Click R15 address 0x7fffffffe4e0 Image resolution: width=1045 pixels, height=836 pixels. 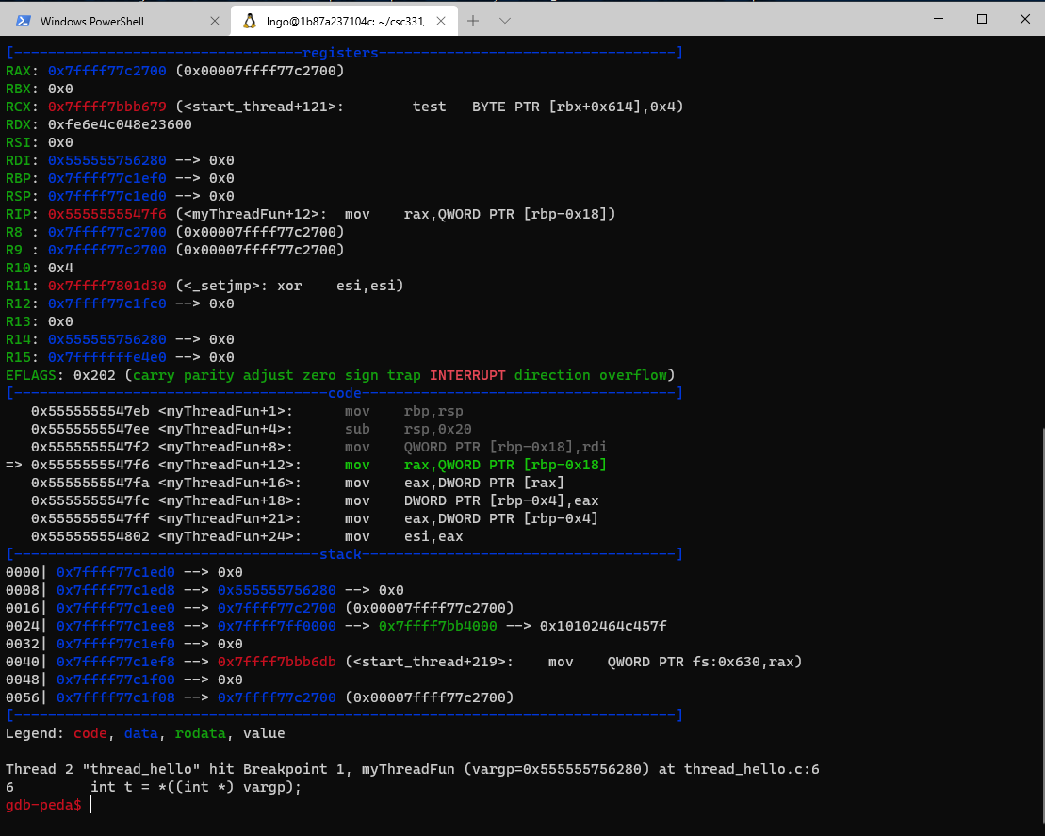(107, 357)
